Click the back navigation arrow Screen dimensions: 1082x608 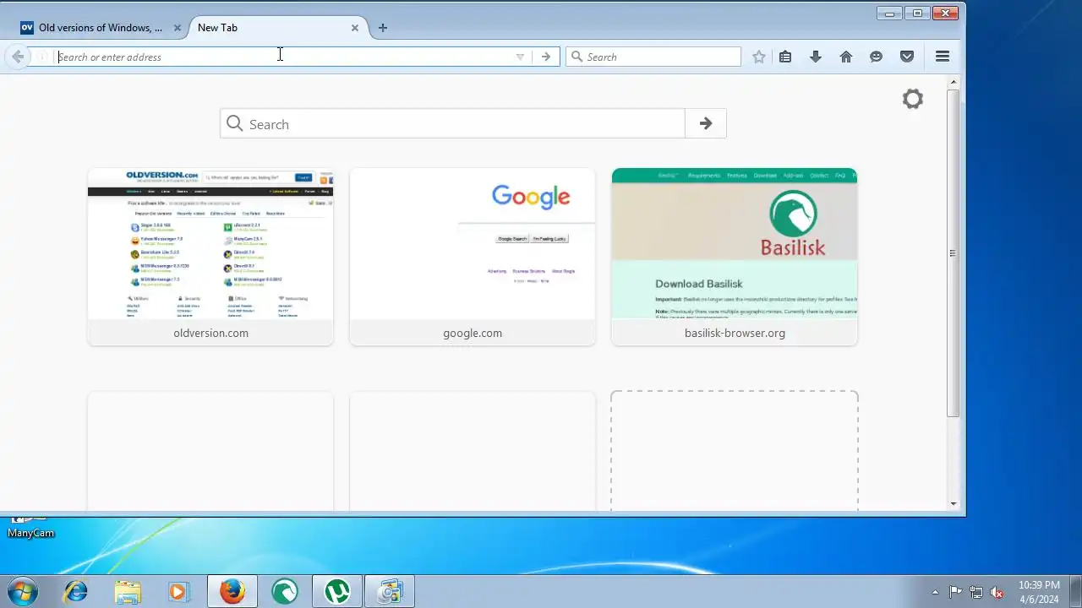click(x=18, y=57)
